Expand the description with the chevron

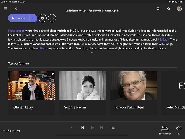click(x=92, y=53)
